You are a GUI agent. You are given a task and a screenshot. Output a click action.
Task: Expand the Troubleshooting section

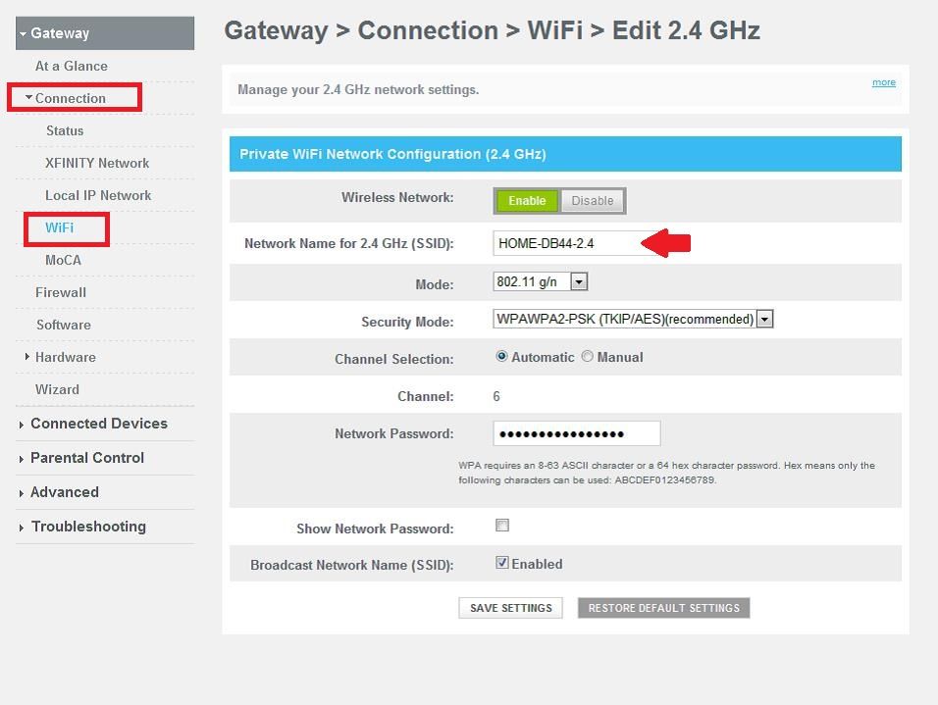click(22, 528)
